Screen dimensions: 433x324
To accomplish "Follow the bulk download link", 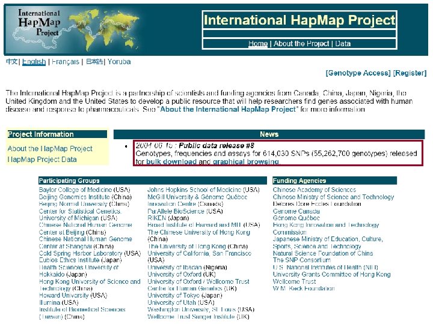I will (171, 162).
